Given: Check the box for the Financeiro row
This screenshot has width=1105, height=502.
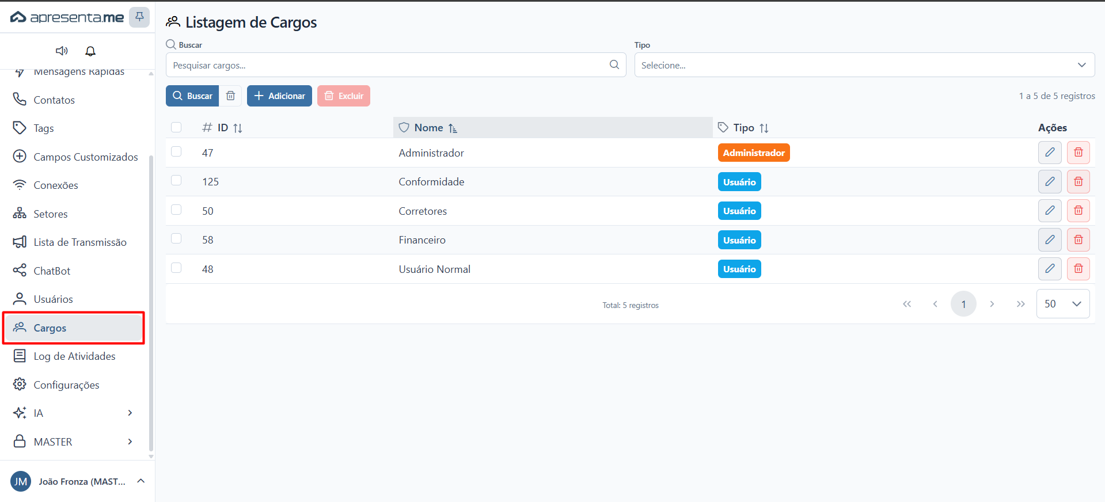Looking at the screenshot, I should [x=176, y=238].
